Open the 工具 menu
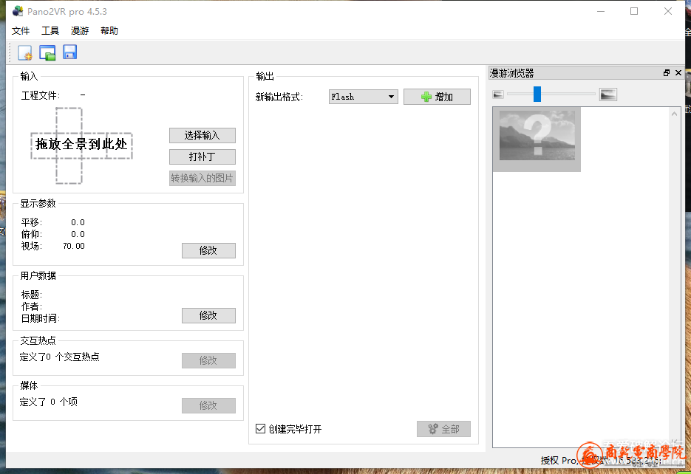Viewport: 691px width, 474px height. [x=50, y=31]
